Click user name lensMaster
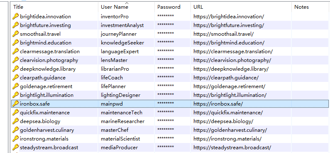The height and width of the screenshot is (153, 330). pos(114,60)
